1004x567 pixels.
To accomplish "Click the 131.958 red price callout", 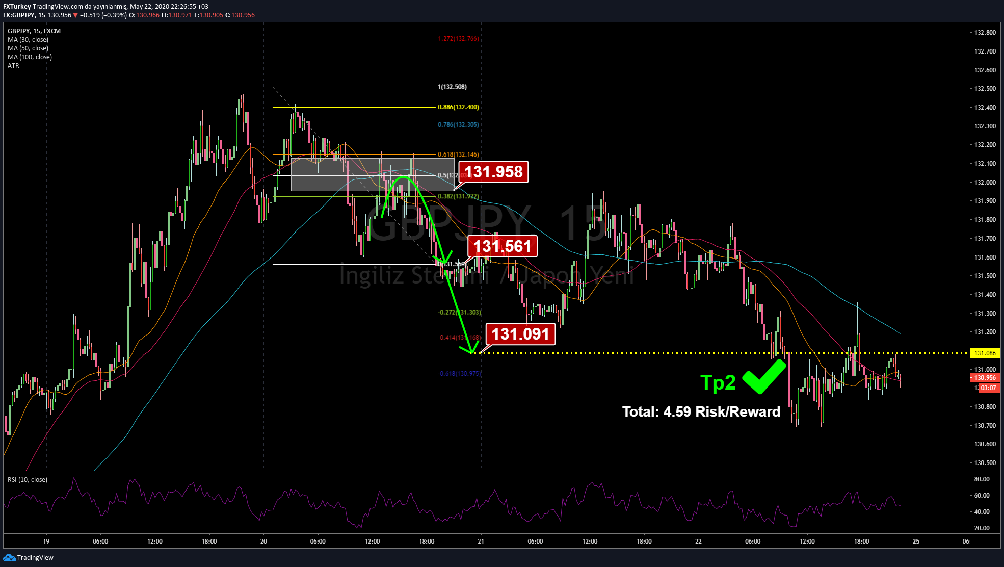I will pos(493,172).
